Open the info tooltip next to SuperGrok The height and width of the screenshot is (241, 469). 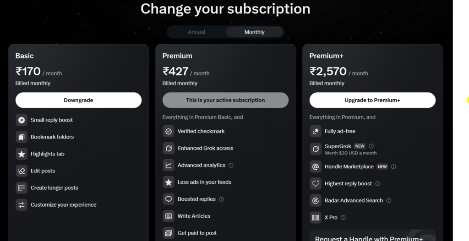(x=371, y=146)
